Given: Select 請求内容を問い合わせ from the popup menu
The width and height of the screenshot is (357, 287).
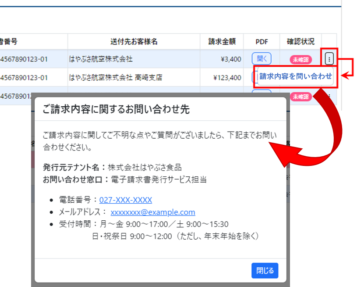Looking at the screenshot, I should (x=296, y=76).
